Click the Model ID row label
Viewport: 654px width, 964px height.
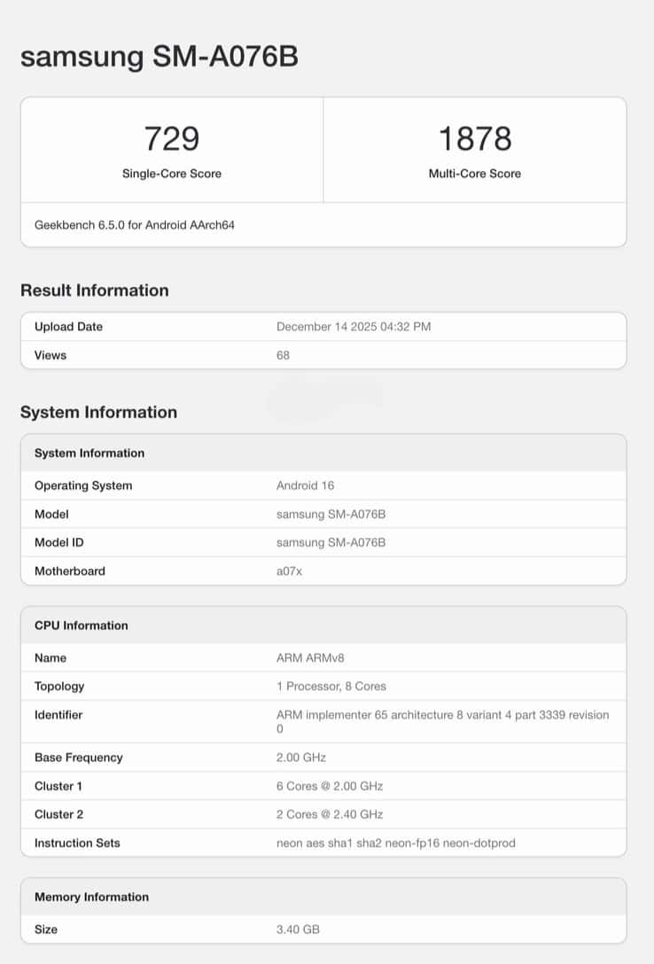(x=59, y=542)
